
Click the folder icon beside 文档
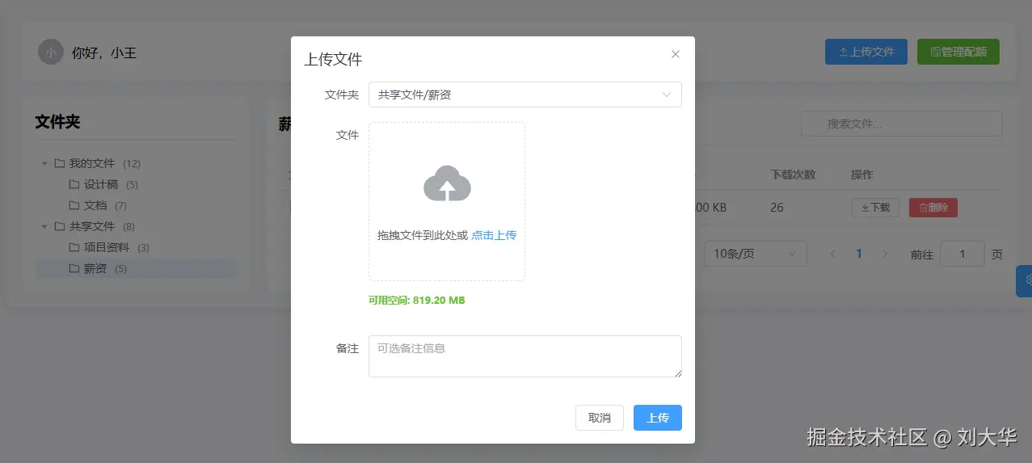[74, 205]
